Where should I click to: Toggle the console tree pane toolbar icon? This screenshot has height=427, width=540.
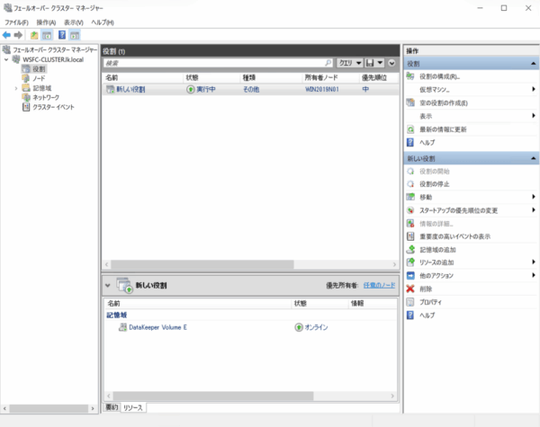pos(47,35)
